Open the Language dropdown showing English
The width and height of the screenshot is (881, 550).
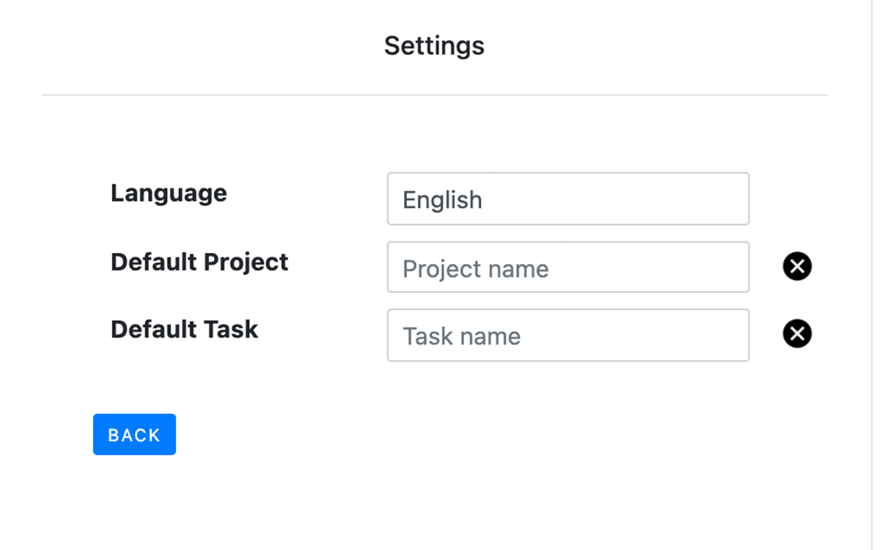tap(568, 199)
